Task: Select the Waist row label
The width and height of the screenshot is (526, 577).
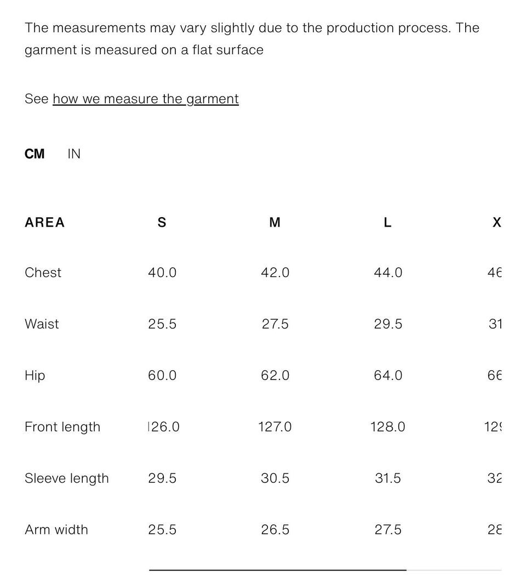Action: click(42, 324)
